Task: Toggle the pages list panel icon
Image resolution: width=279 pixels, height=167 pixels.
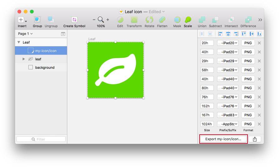Action: click(x=63, y=34)
